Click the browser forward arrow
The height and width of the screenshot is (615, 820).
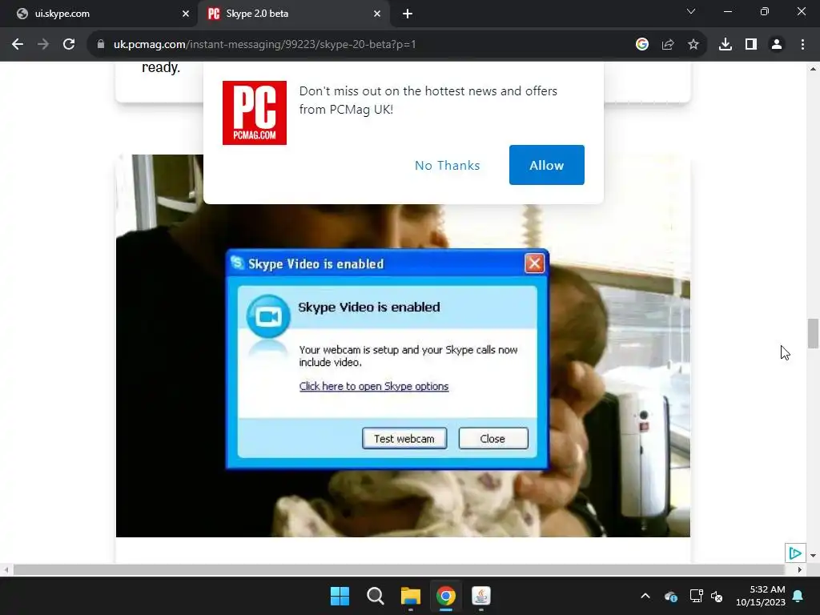[43, 45]
